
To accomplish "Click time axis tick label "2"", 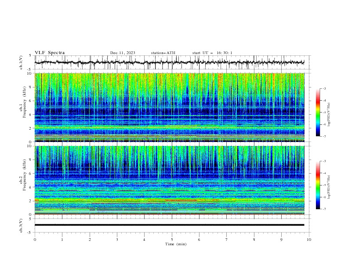I will click(90, 240).
